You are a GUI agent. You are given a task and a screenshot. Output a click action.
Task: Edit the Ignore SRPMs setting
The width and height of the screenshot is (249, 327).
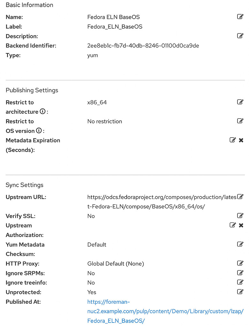(240, 272)
